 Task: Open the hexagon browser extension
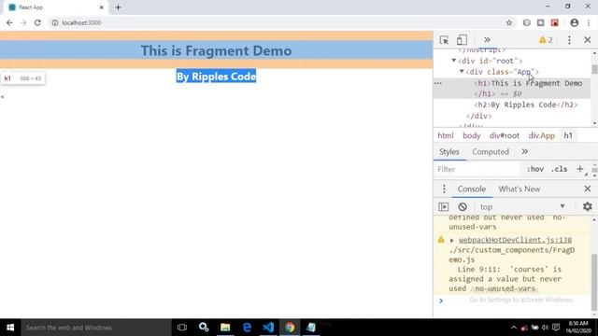pyautogui.click(x=526, y=22)
